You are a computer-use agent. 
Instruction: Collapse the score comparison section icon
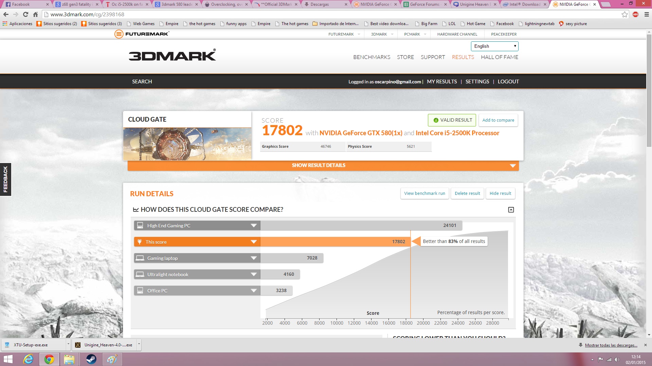(511, 210)
